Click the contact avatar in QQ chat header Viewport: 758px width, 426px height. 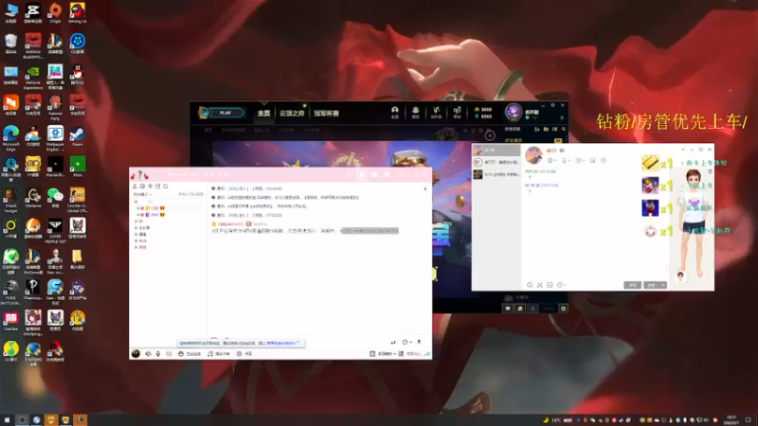point(533,155)
